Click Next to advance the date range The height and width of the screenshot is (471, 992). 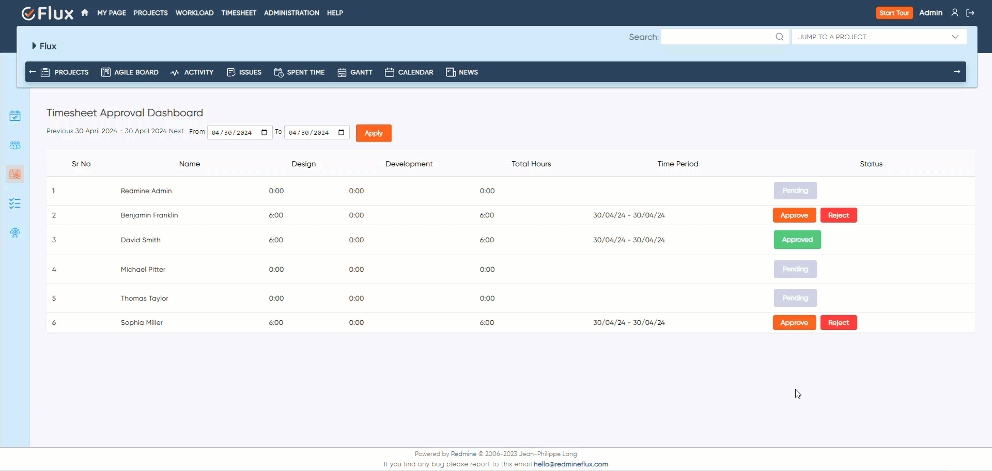[x=177, y=131]
